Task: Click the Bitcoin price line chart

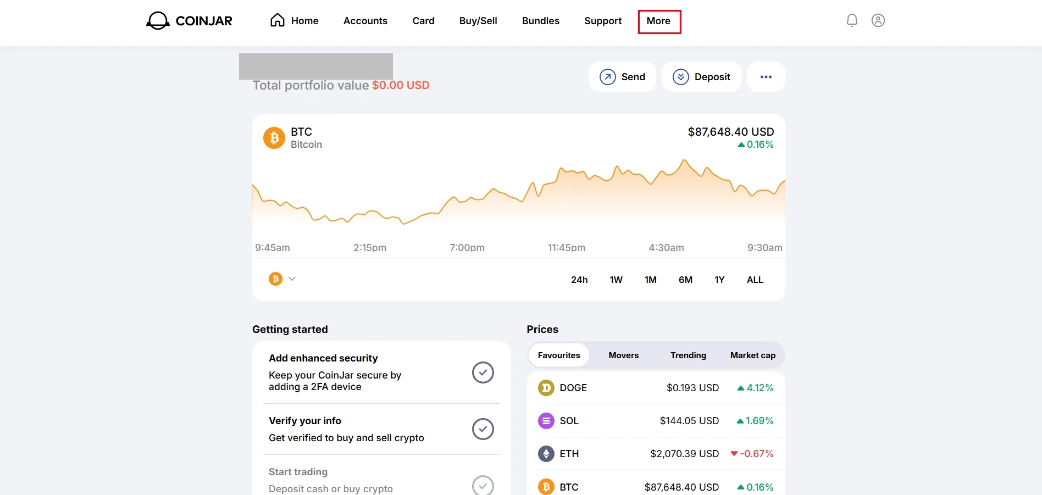Action: point(519,192)
